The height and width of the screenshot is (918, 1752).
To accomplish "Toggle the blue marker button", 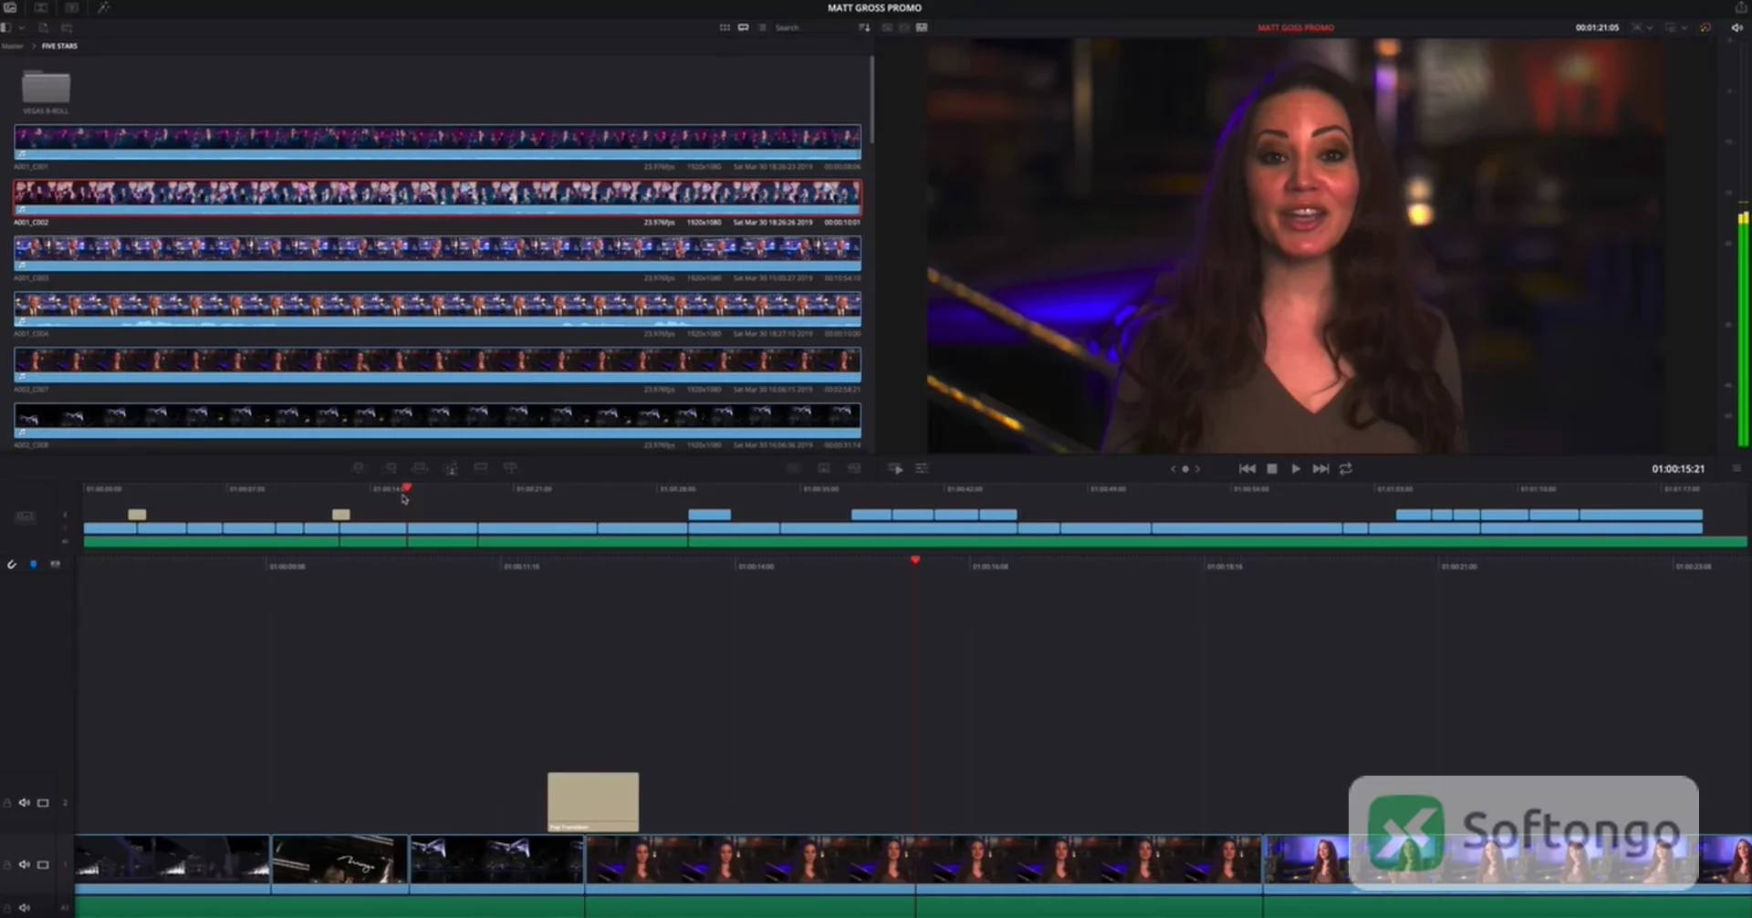I will [34, 565].
